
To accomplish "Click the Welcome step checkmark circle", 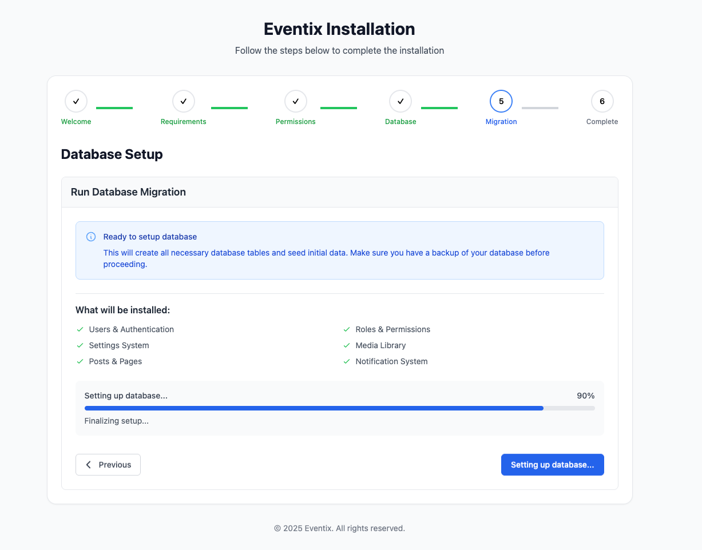I will tap(76, 101).
